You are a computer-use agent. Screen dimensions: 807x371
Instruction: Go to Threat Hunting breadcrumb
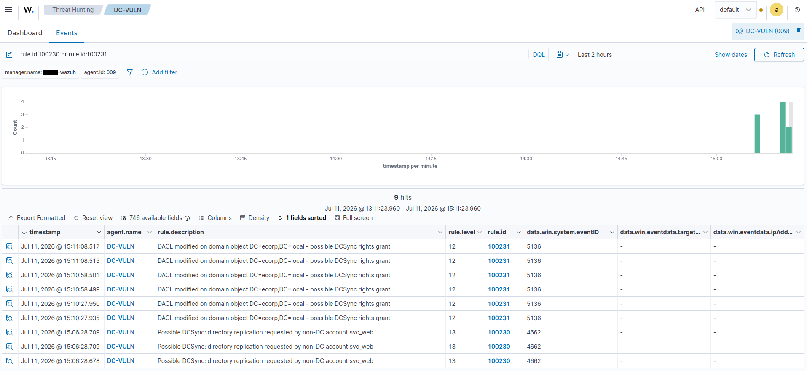point(73,10)
